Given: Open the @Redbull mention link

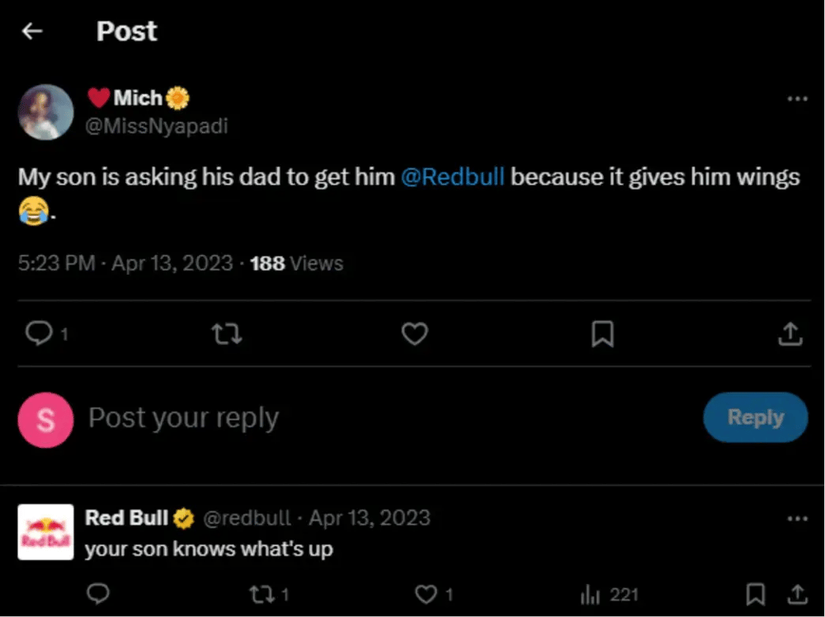Looking at the screenshot, I should click(x=452, y=177).
